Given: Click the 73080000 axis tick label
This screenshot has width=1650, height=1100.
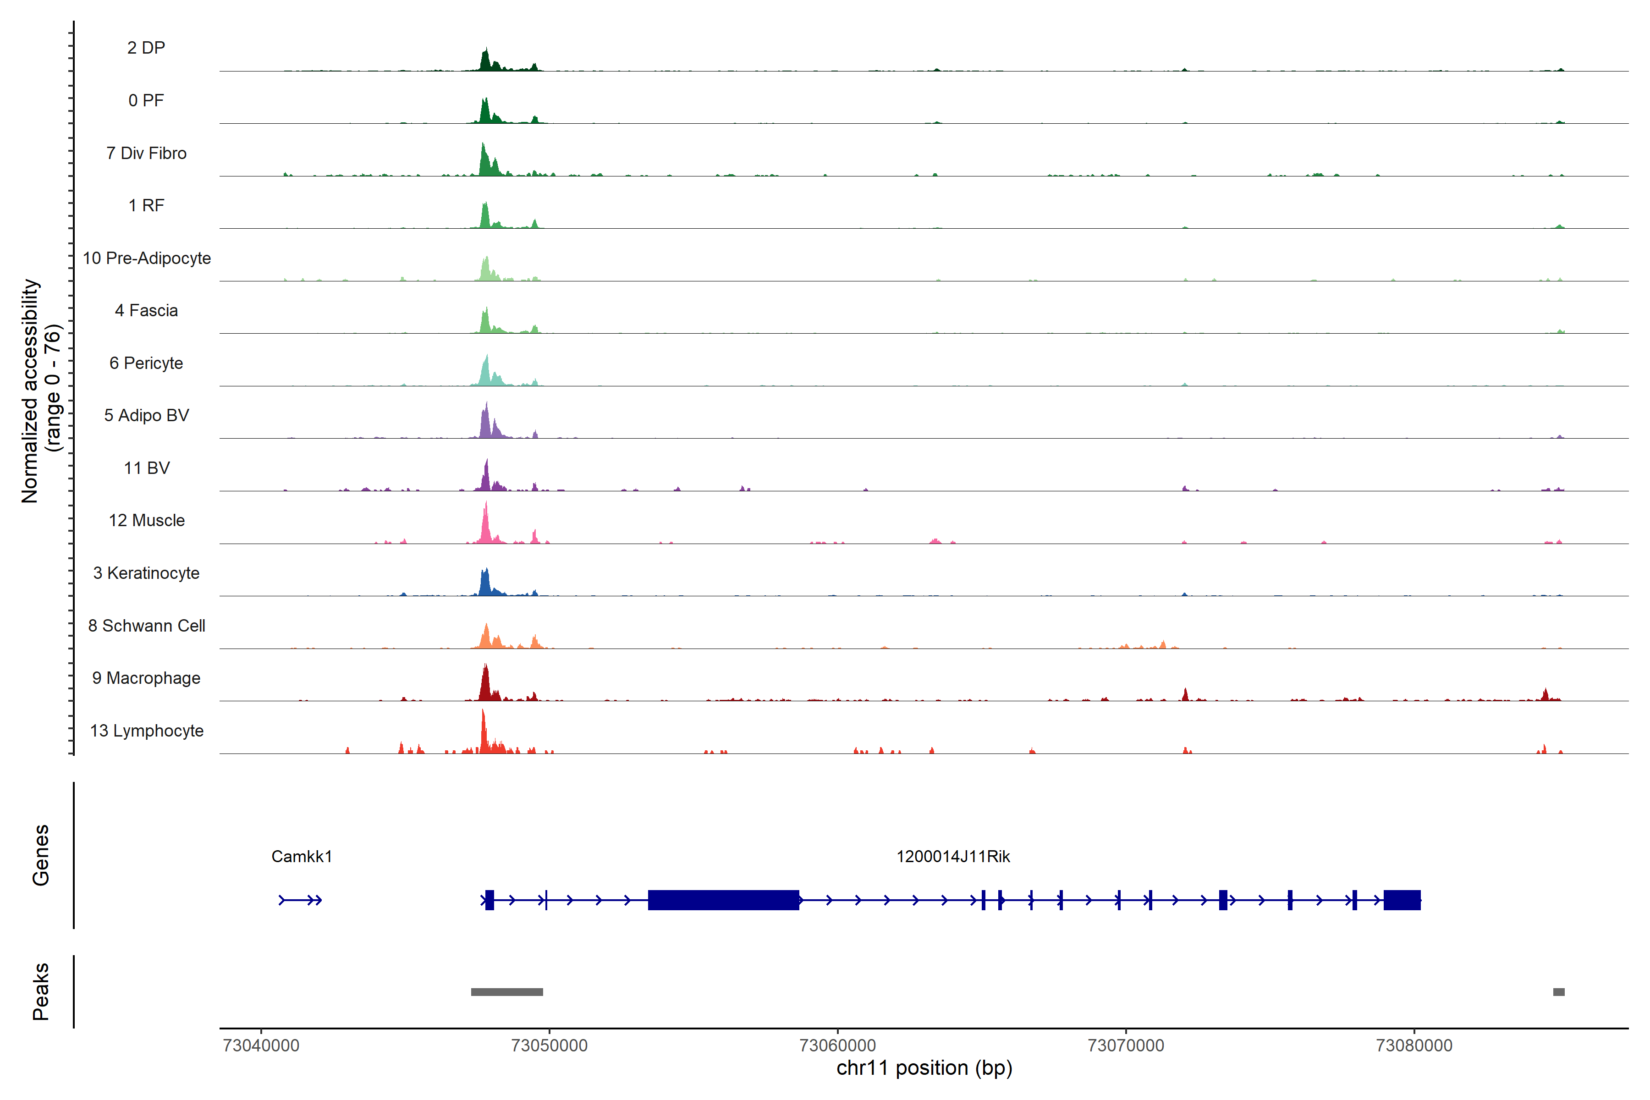Looking at the screenshot, I should [1414, 1045].
